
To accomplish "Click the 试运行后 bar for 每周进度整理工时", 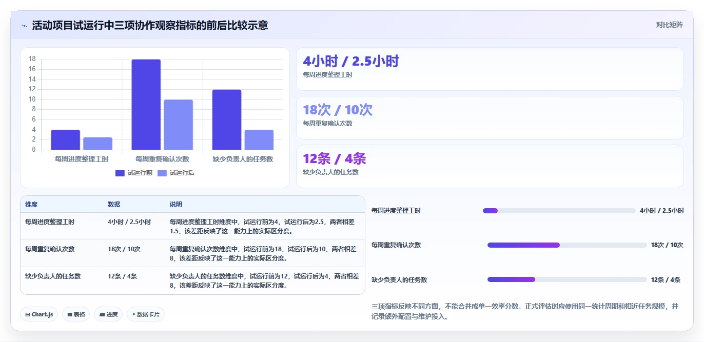I will tap(97, 144).
